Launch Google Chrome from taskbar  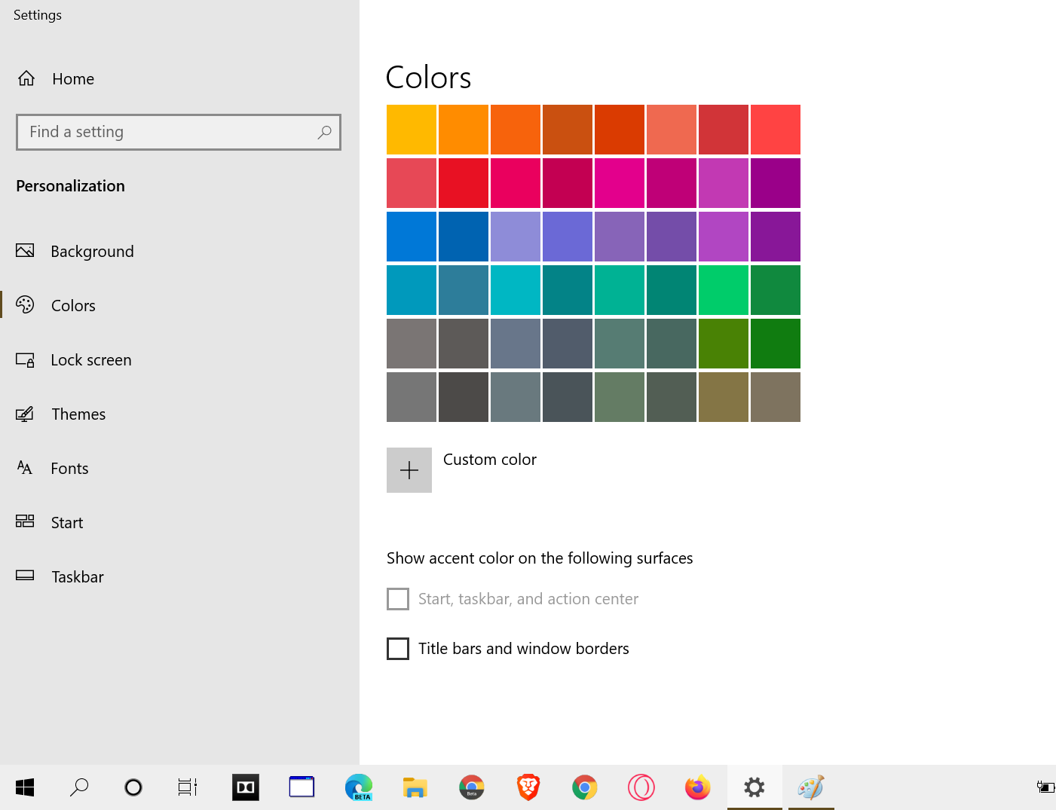click(585, 787)
